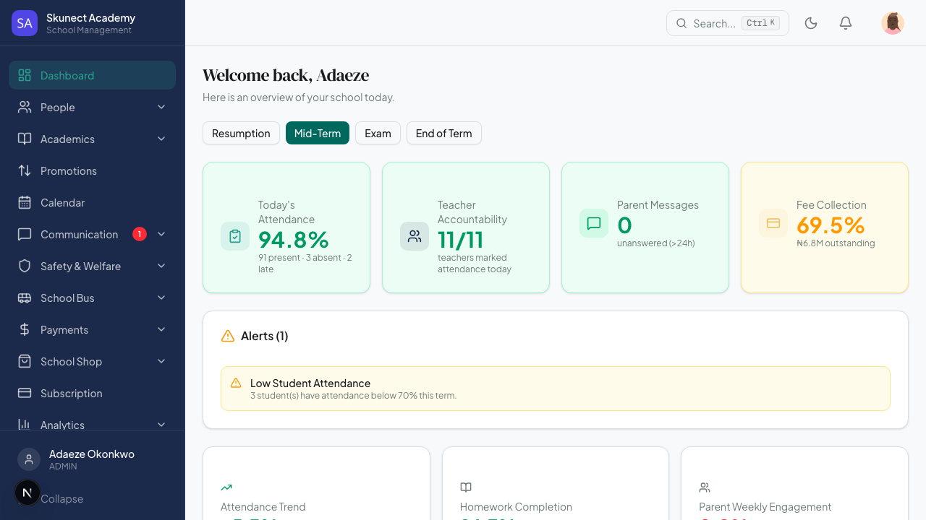The width and height of the screenshot is (926, 520).
Task: Click the Subscription card icon
Action: point(25,393)
